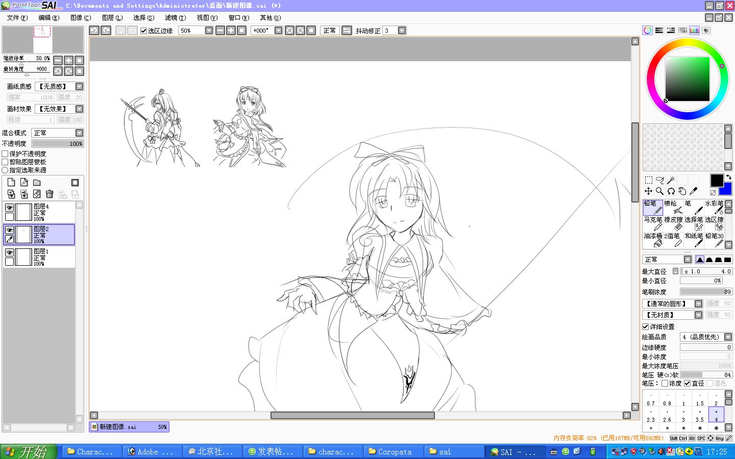Toggle the 选区边缘 checkbox

click(x=143, y=31)
